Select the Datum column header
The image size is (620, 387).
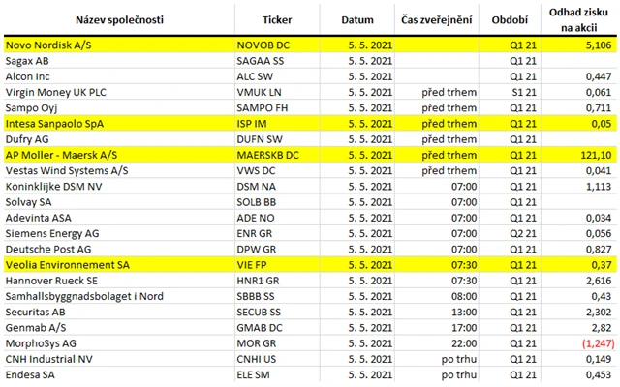click(356, 18)
